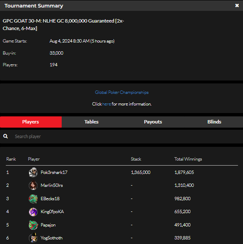Click the stack value 1,365,000
243x244 pixels.
coord(140,172)
